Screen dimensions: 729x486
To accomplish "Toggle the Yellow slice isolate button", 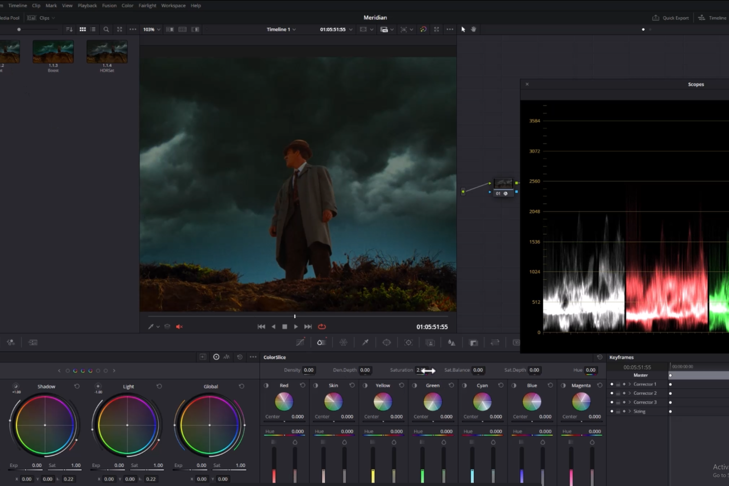I will coord(365,385).
